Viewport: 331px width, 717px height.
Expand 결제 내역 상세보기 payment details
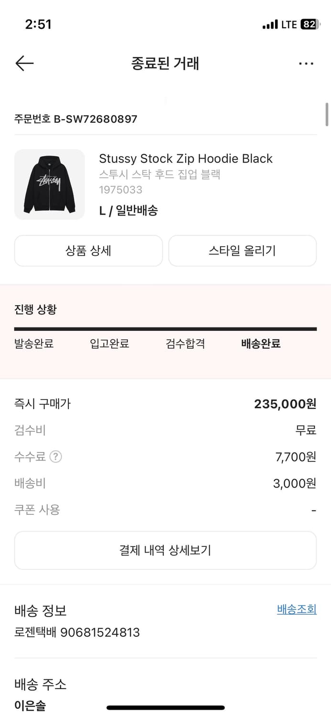point(165,550)
